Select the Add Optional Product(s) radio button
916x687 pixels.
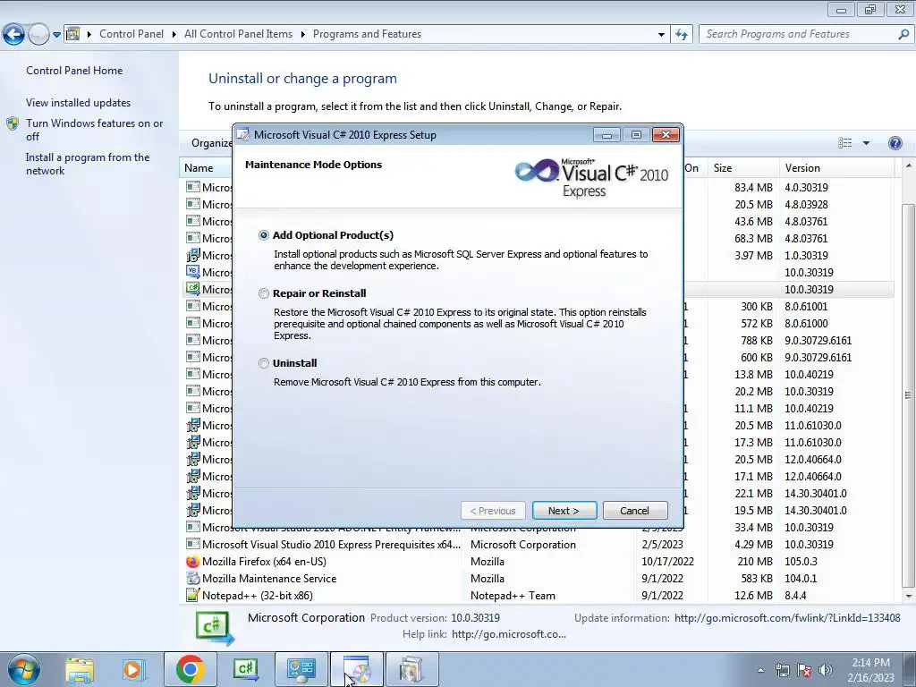[264, 235]
